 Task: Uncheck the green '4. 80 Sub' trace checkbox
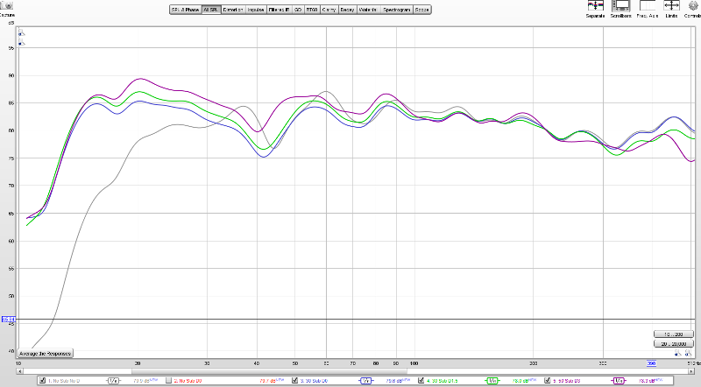pos(421,381)
